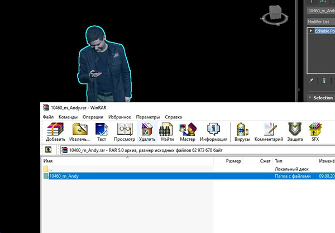This screenshot has height=233, width=335.
Task: Open the Комментарий (Comment) tool
Action: [x=268, y=131]
